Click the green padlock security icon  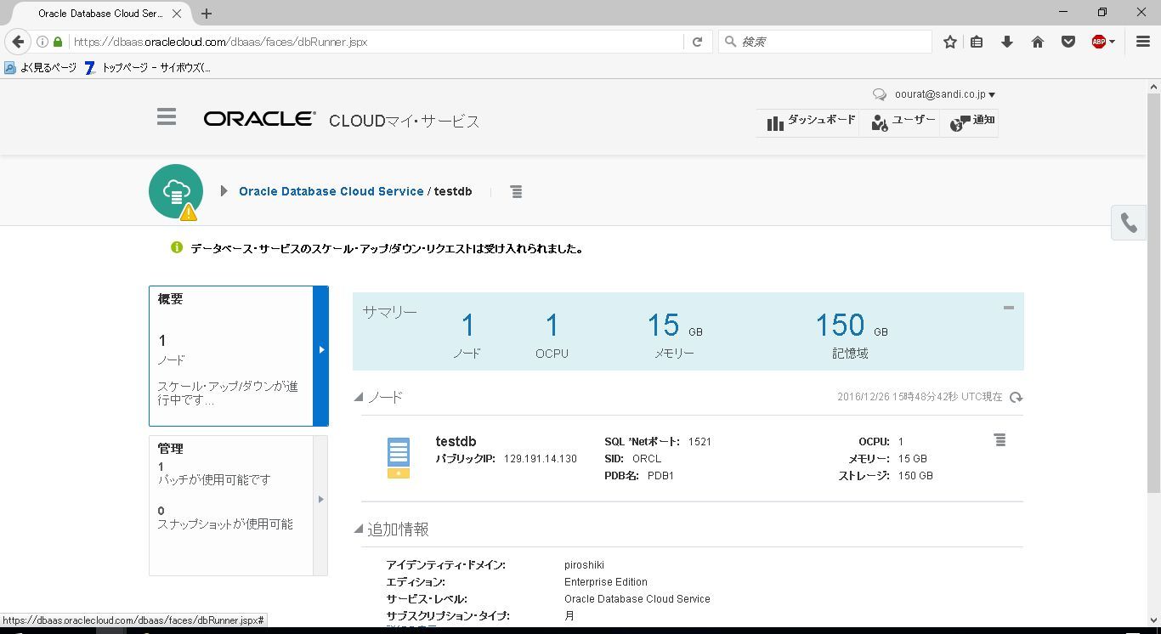(58, 42)
